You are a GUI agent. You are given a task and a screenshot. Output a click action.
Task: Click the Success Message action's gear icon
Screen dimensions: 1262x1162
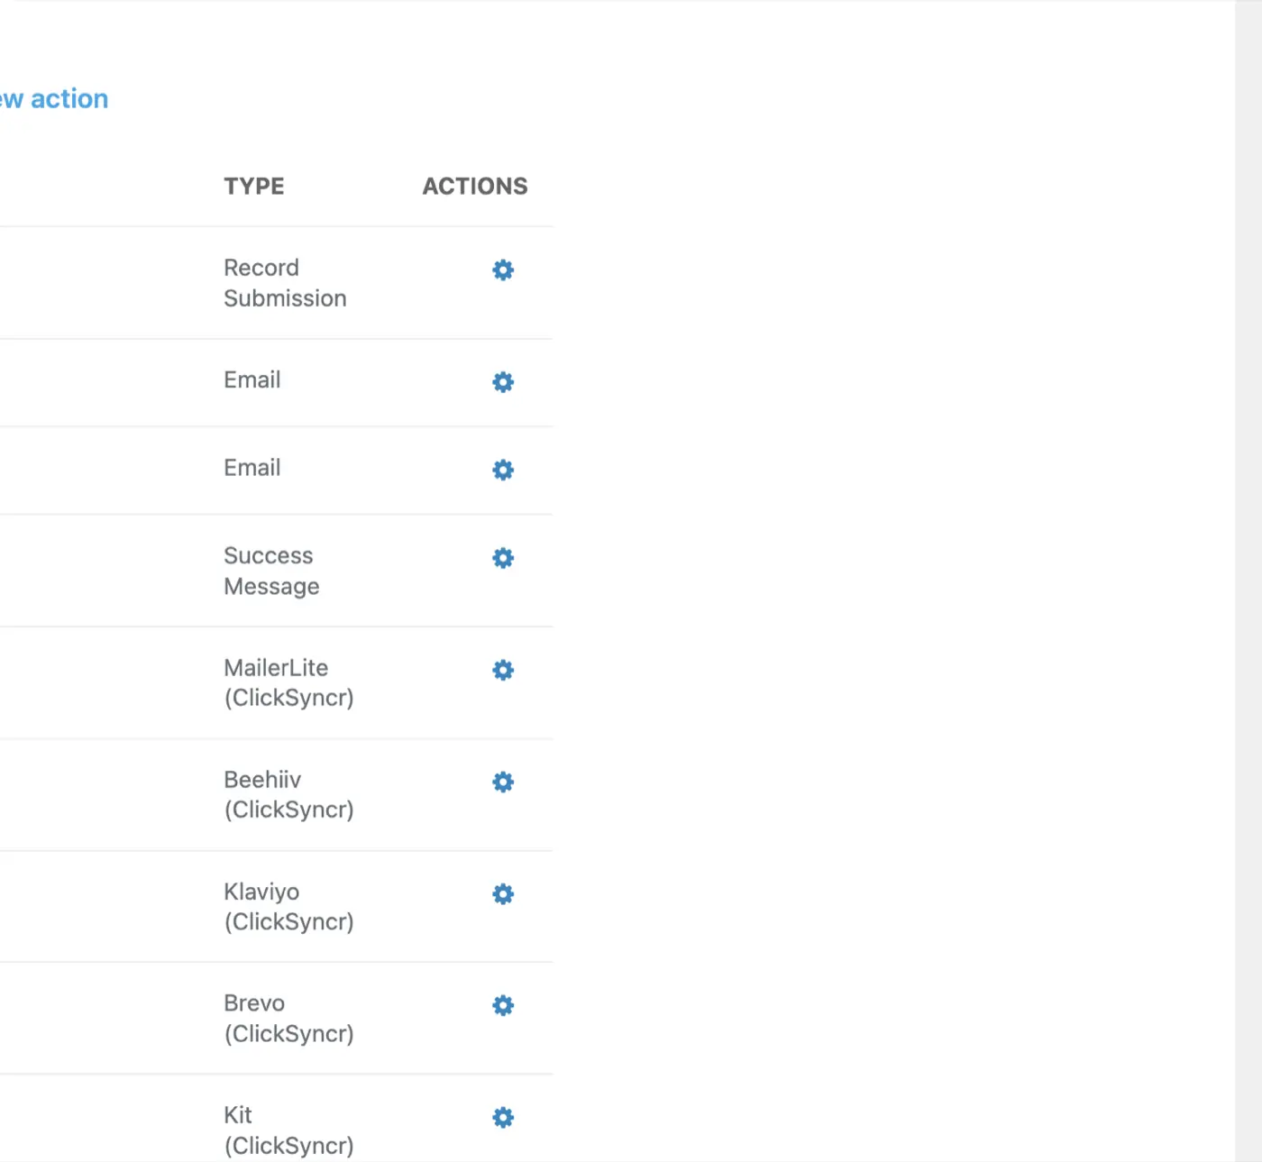click(x=503, y=558)
